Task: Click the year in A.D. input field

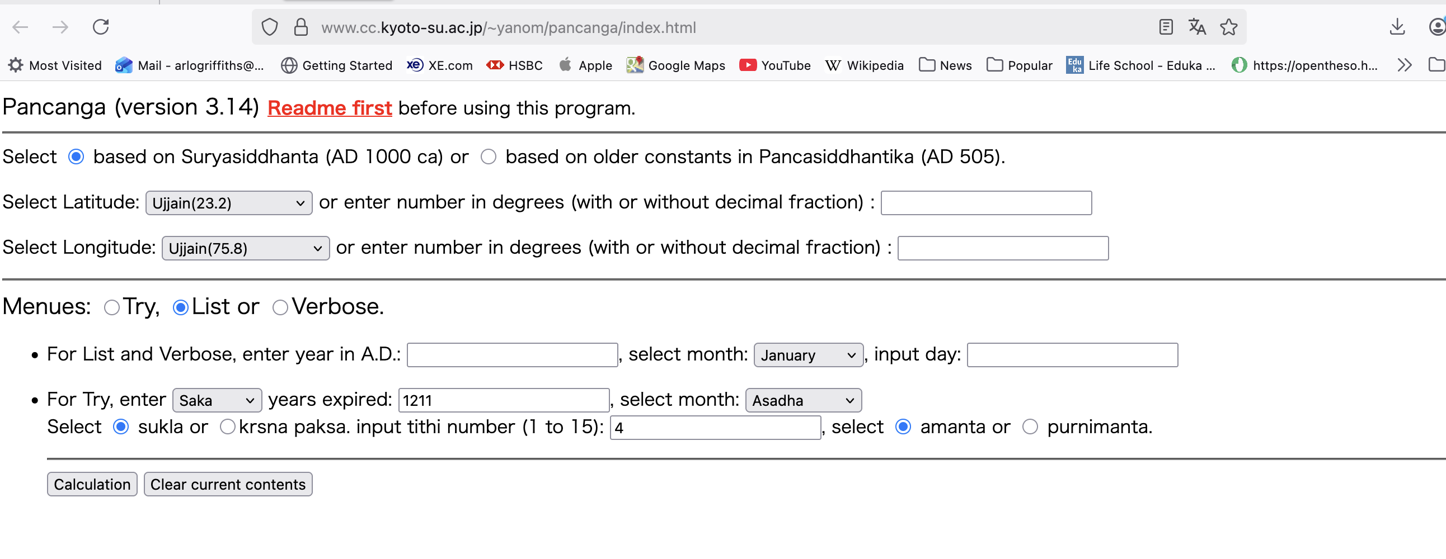Action: click(x=512, y=355)
